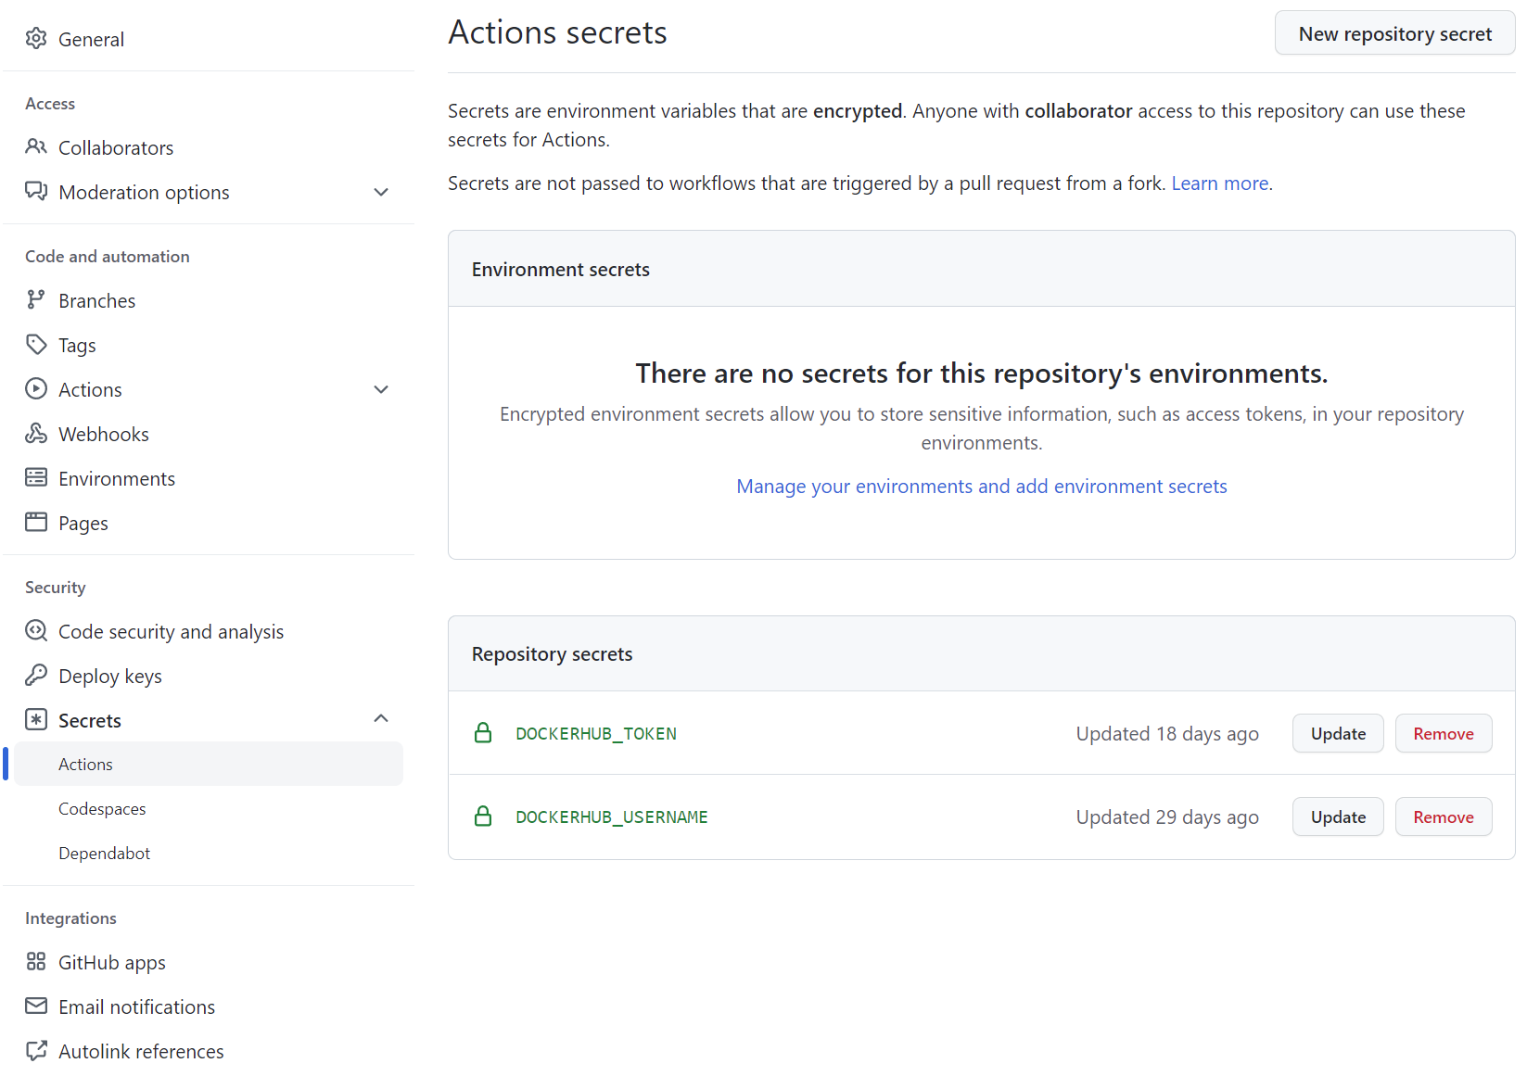1527x1076 pixels.
Task: Click the Deploy keys key icon
Action: point(36,676)
